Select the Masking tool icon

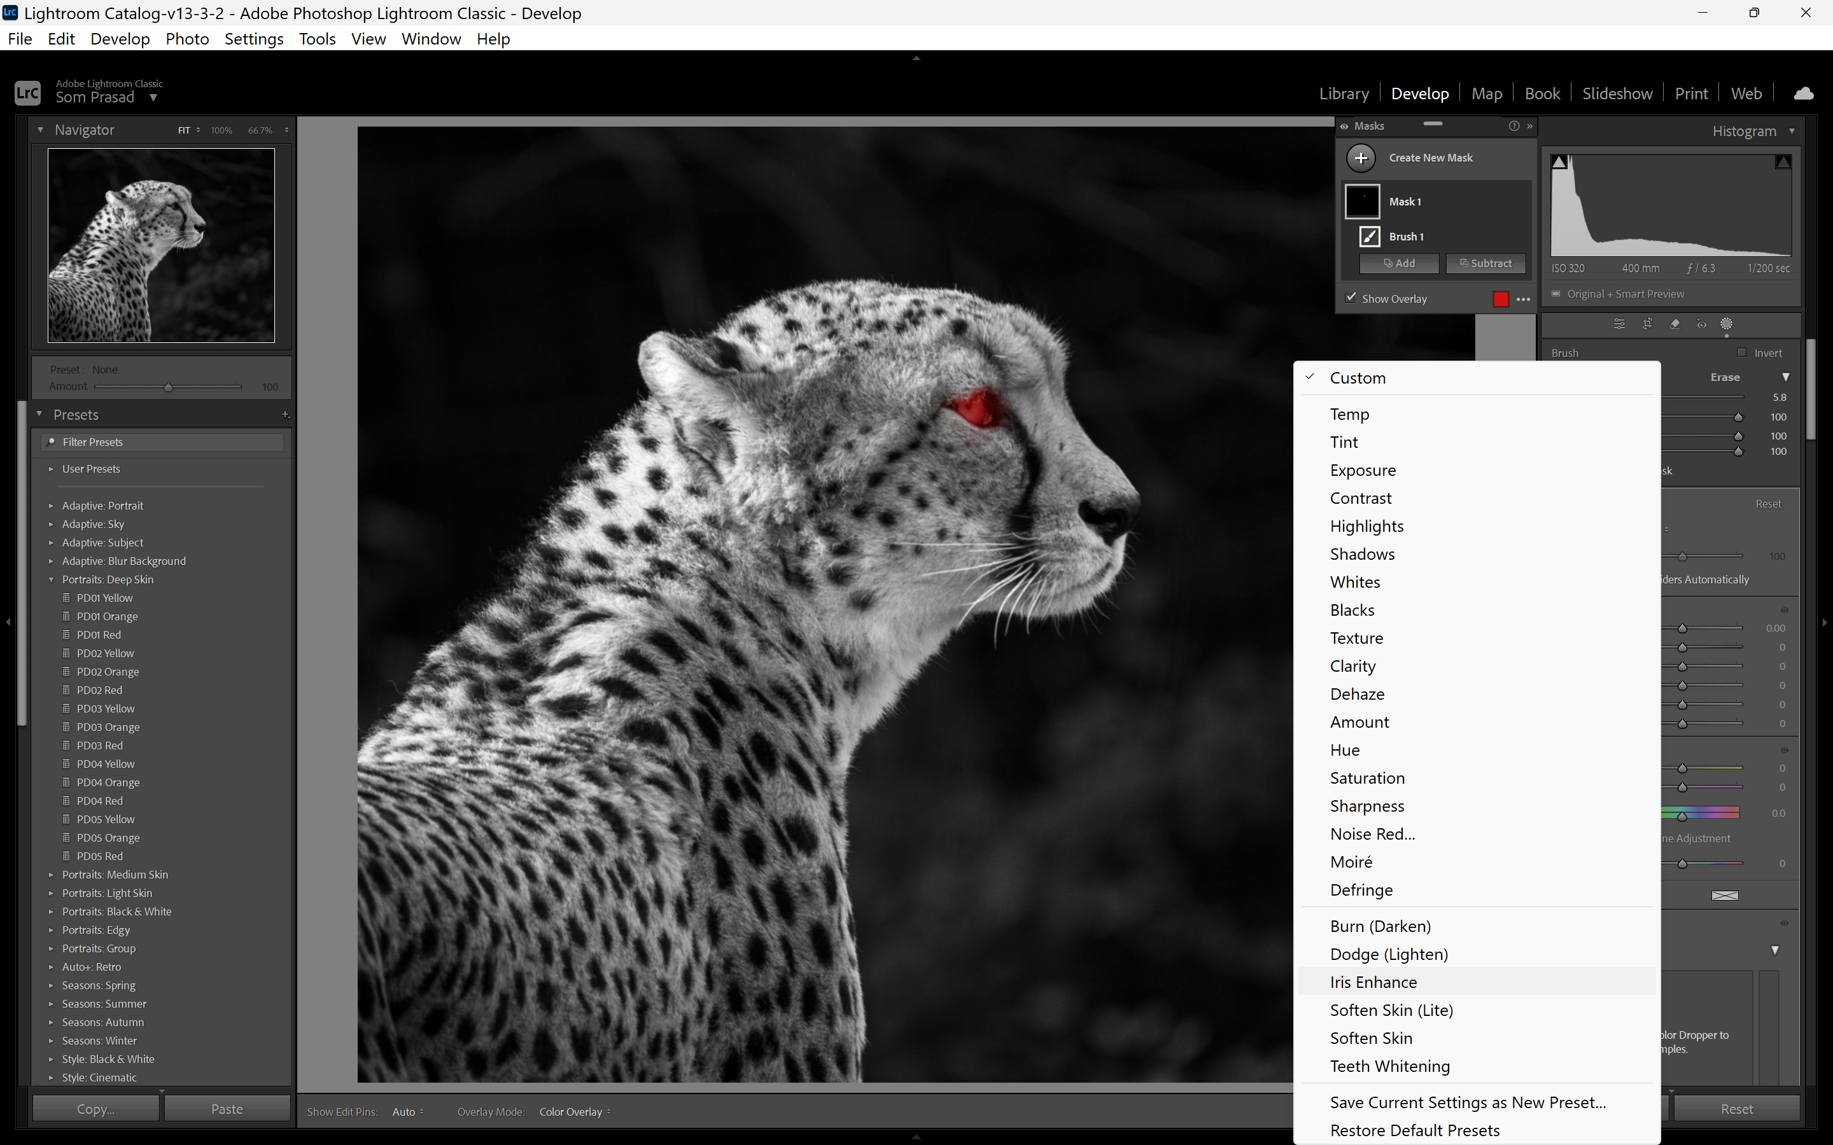[x=1726, y=324]
